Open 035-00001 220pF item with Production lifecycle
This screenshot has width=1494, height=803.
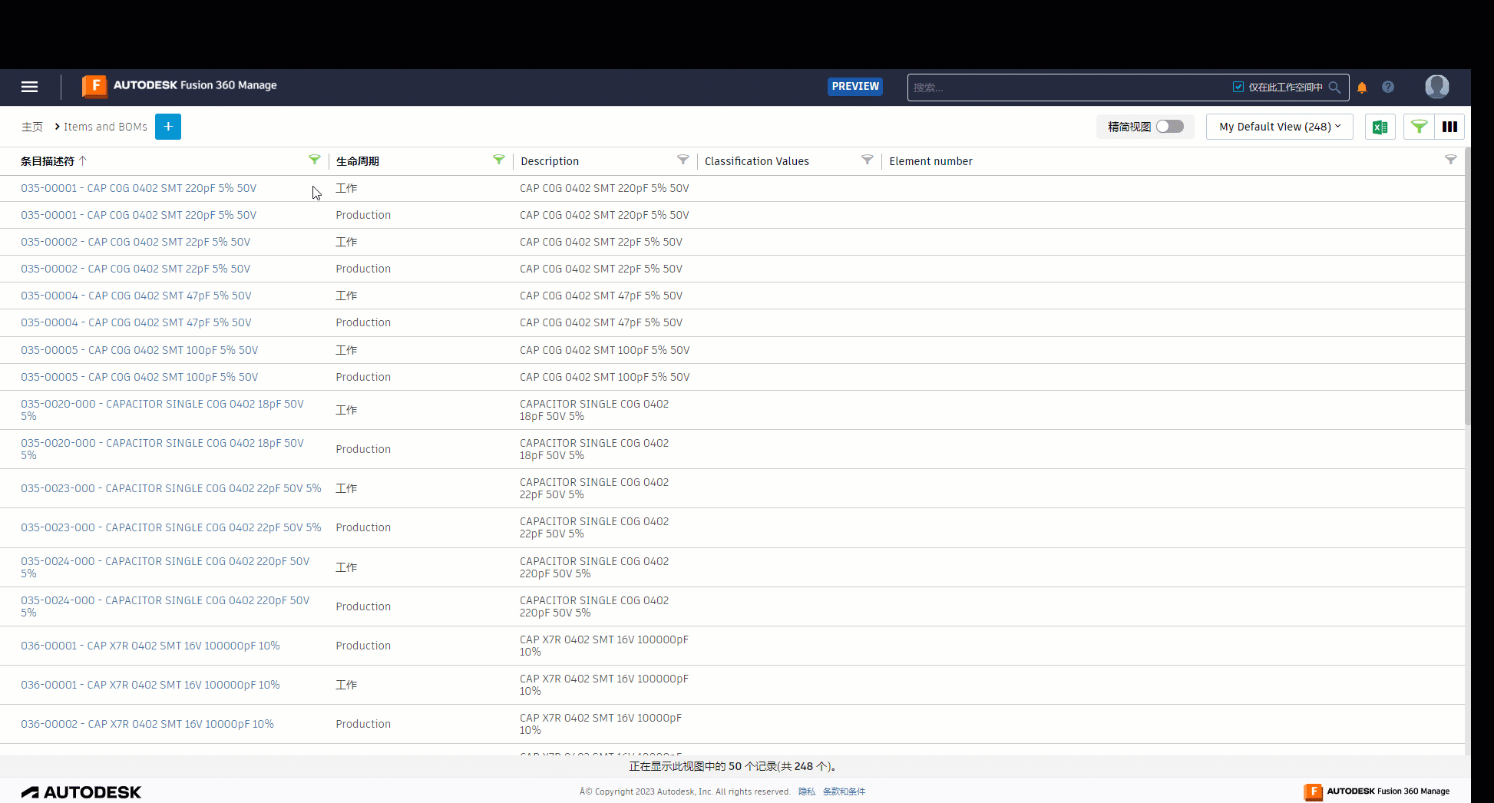click(x=138, y=215)
